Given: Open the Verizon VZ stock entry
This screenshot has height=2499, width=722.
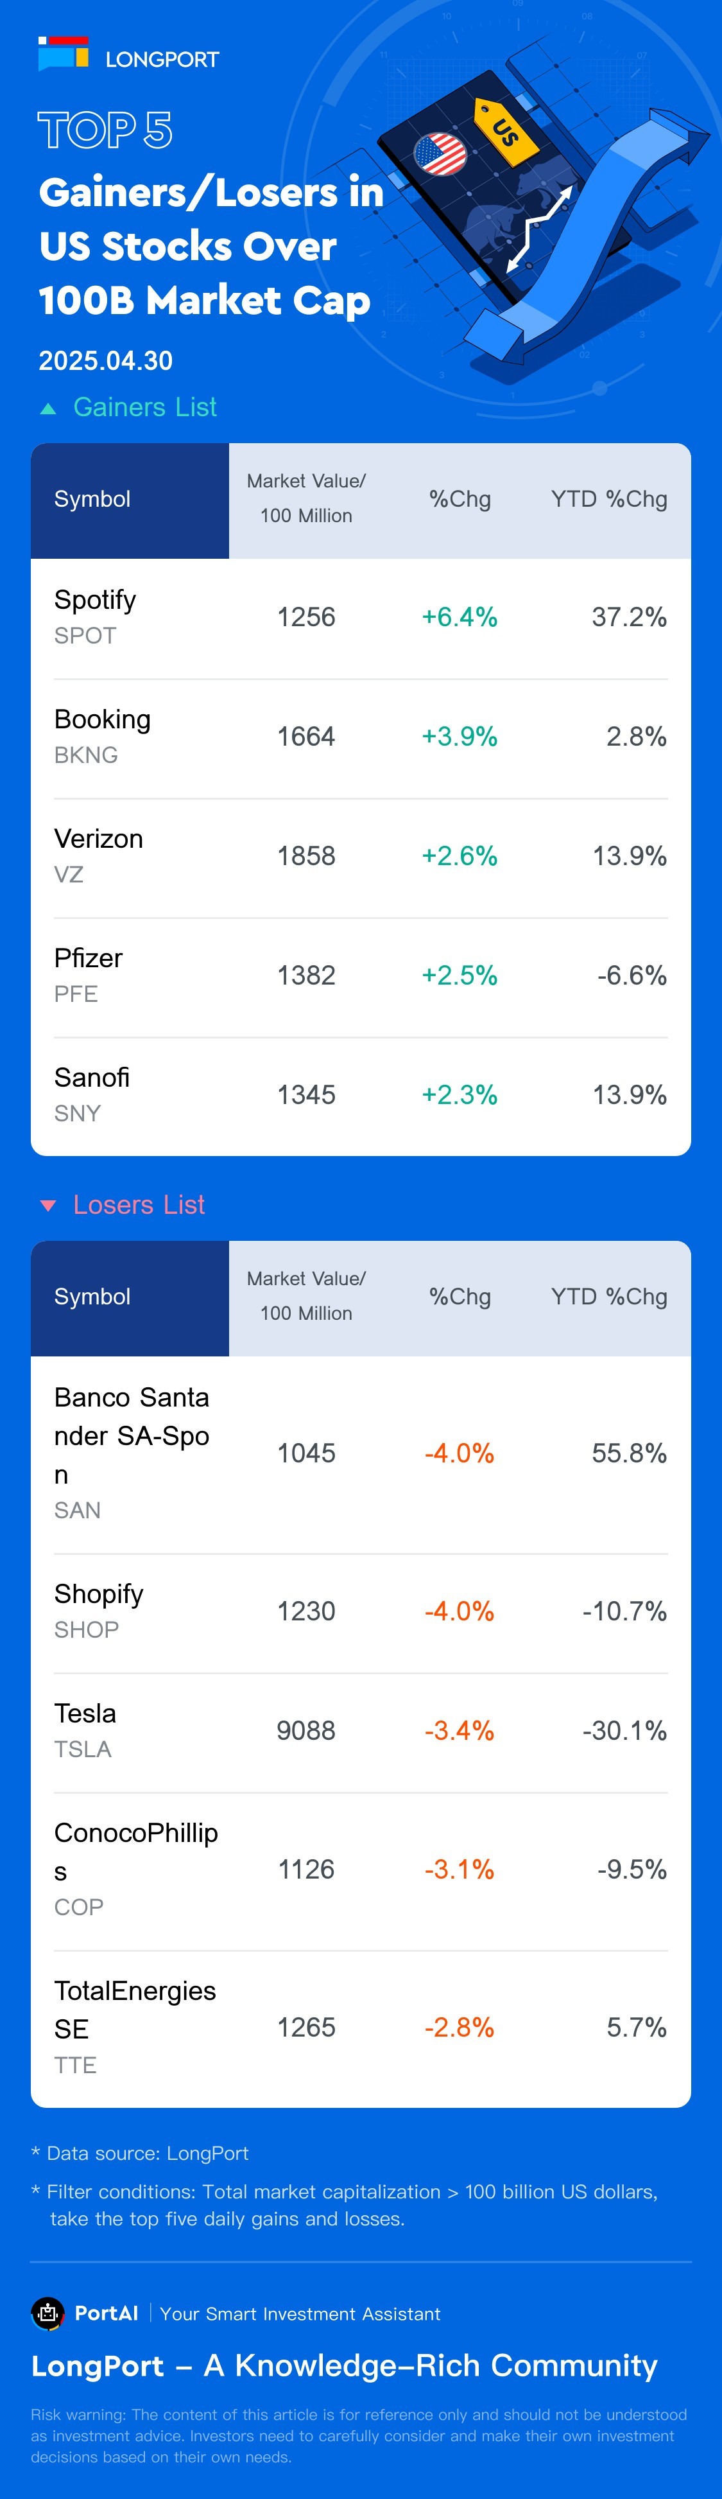Looking at the screenshot, I should coord(361,855).
